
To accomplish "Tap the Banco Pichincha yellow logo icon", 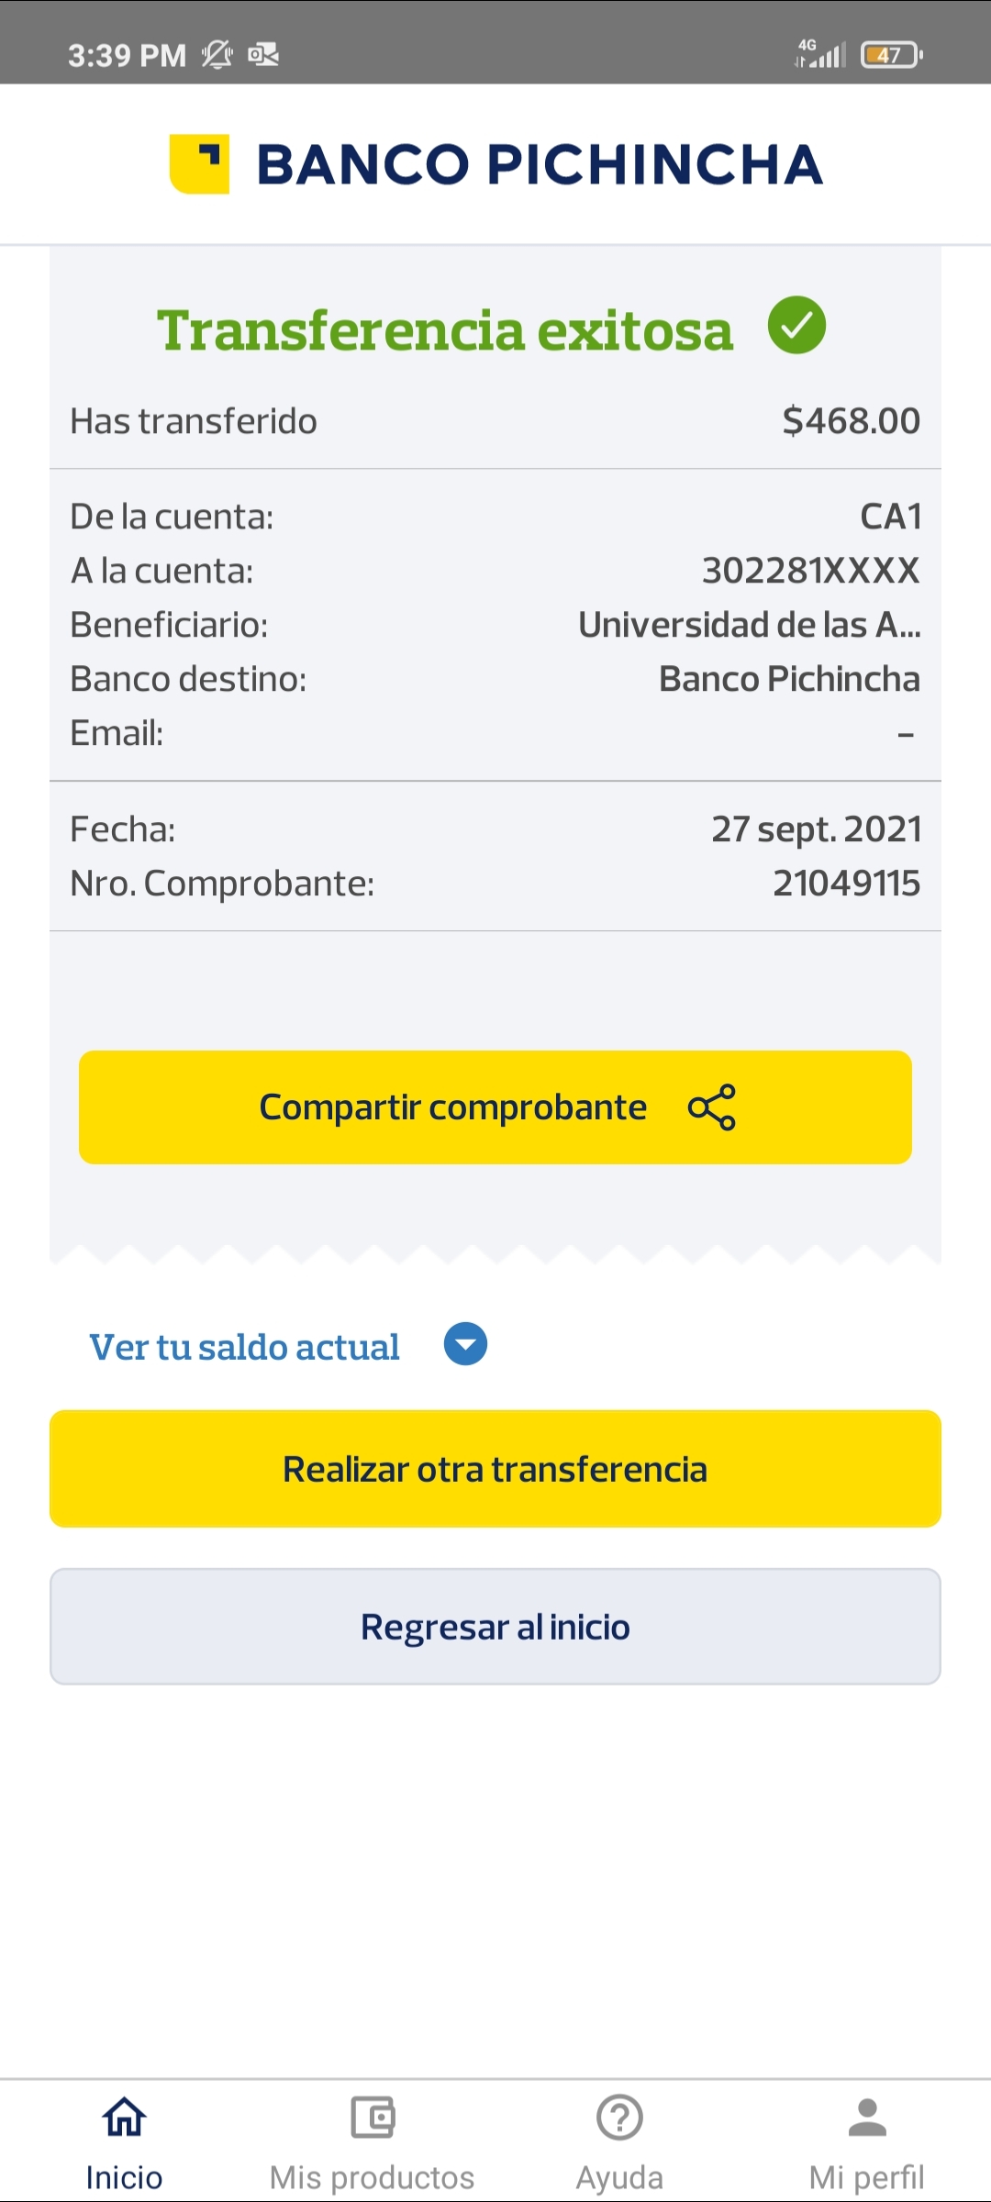I will point(199,164).
